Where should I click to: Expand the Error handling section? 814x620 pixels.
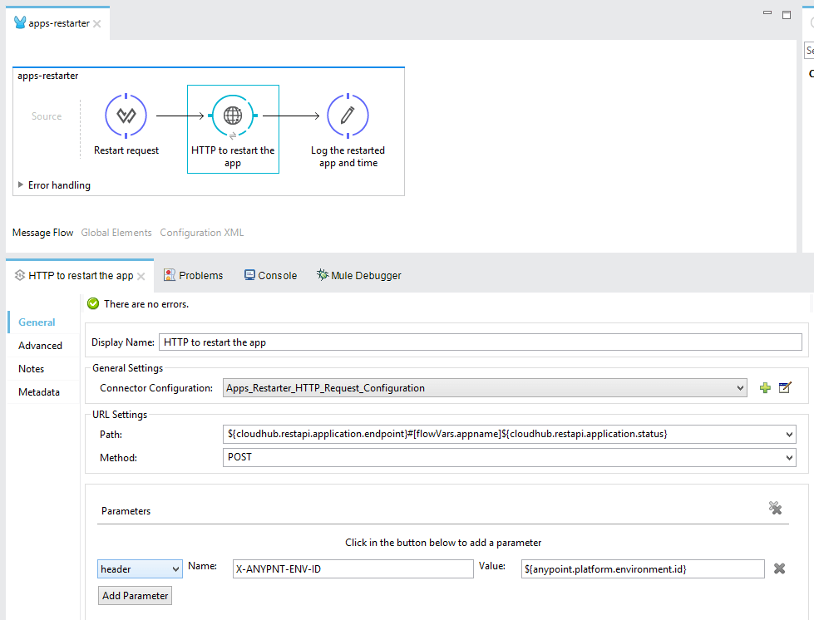point(20,185)
